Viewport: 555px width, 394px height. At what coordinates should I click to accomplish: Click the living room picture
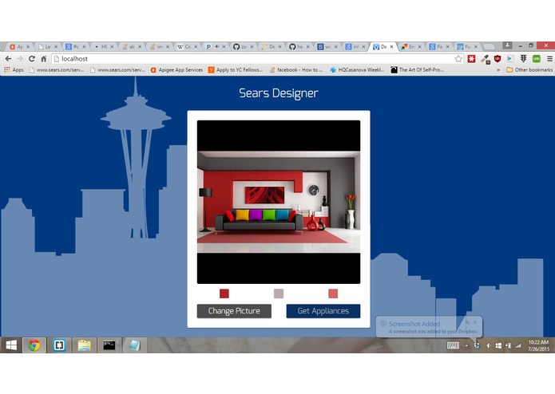tap(279, 202)
